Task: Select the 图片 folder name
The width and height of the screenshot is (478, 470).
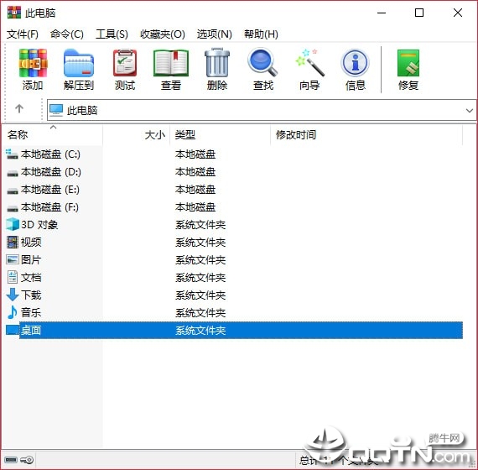Action: point(31,260)
